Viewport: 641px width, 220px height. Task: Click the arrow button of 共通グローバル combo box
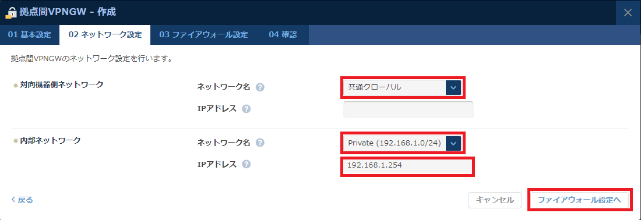(x=453, y=87)
